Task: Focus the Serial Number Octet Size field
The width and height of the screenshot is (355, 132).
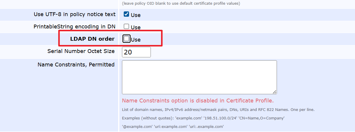Action: coord(136,52)
